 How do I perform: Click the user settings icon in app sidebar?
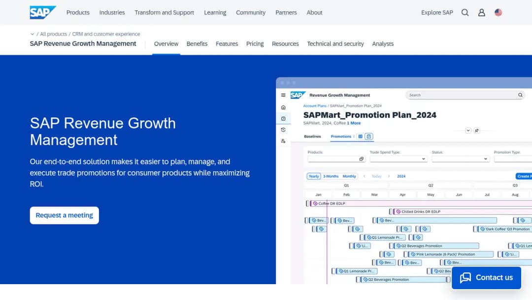(283, 141)
